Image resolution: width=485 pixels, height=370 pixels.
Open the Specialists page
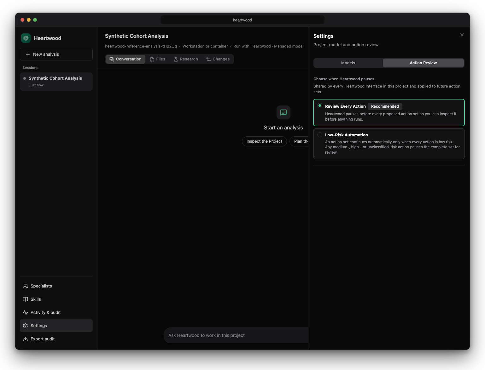(56, 286)
